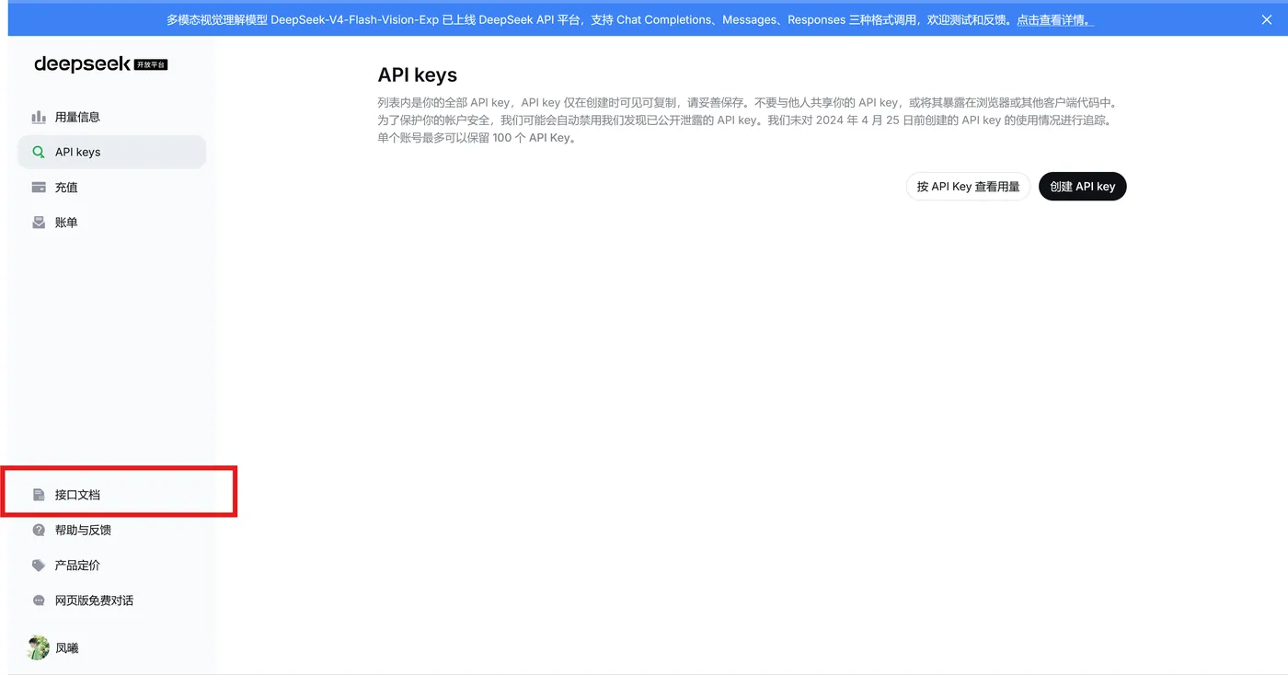This screenshot has height=675, width=1288.
Task: Open 接口文档 documentation link
Action: click(111, 495)
